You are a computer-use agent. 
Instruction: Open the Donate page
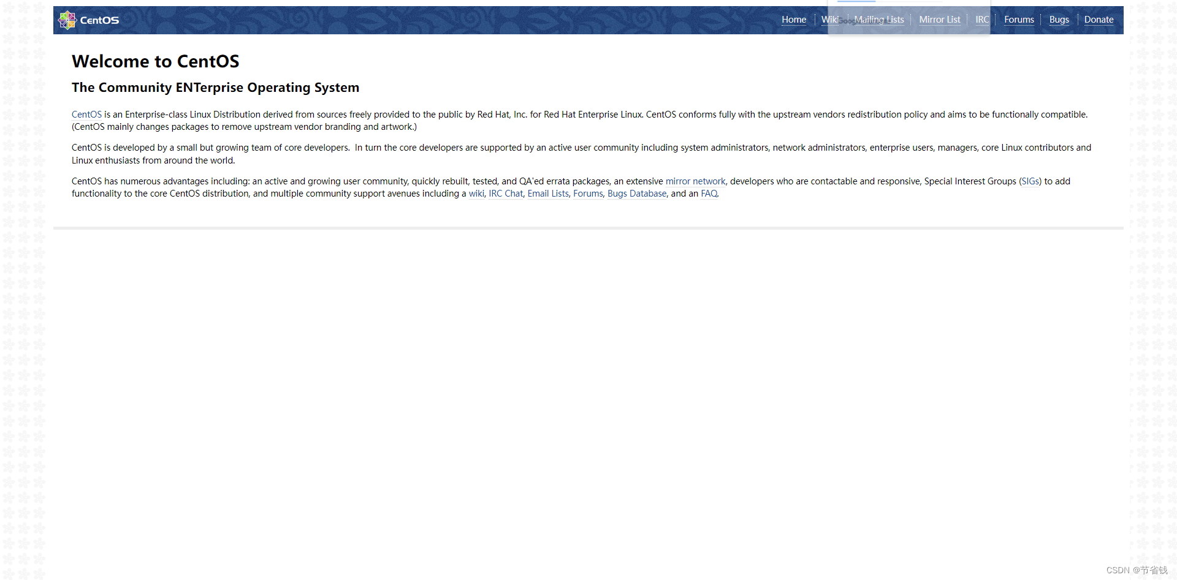tap(1099, 20)
